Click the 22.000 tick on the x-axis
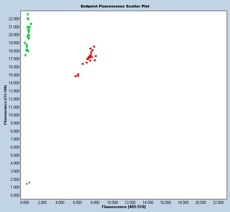The image size is (230, 212). click(218, 202)
